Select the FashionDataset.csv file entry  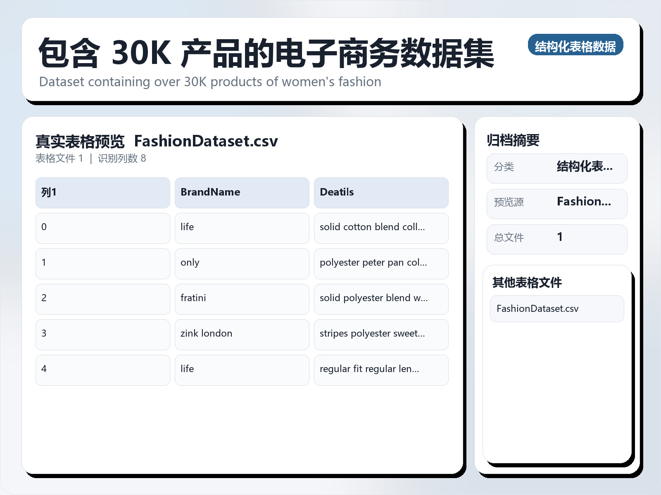tap(556, 309)
